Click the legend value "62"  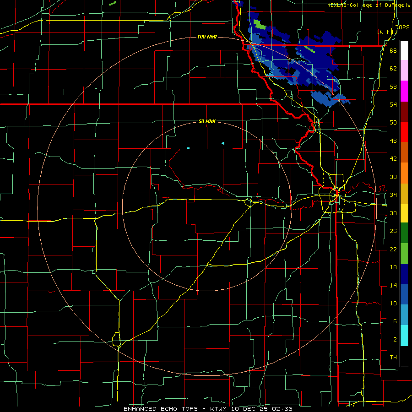tap(393, 69)
